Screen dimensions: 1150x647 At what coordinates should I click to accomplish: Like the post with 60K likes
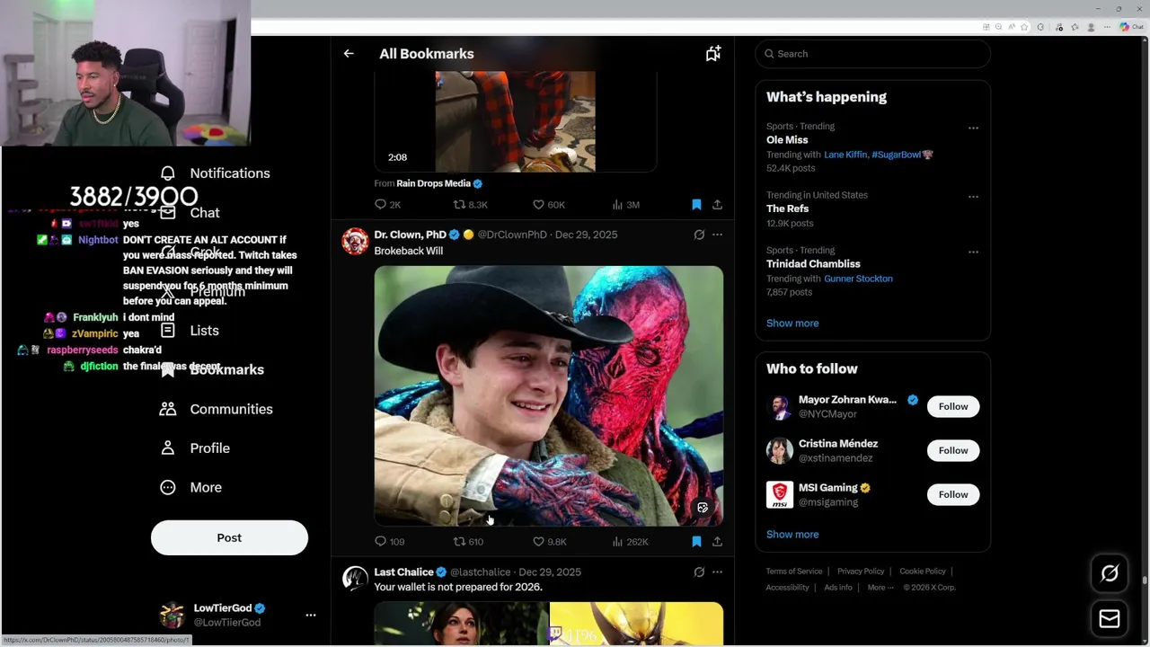coord(549,205)
